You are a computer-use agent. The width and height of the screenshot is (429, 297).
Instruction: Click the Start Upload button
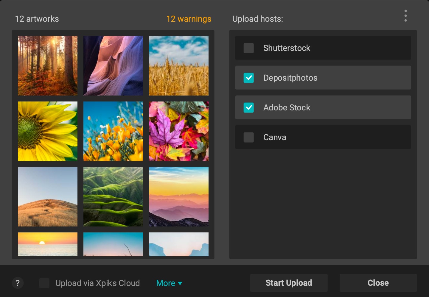[x=289, y=283]
